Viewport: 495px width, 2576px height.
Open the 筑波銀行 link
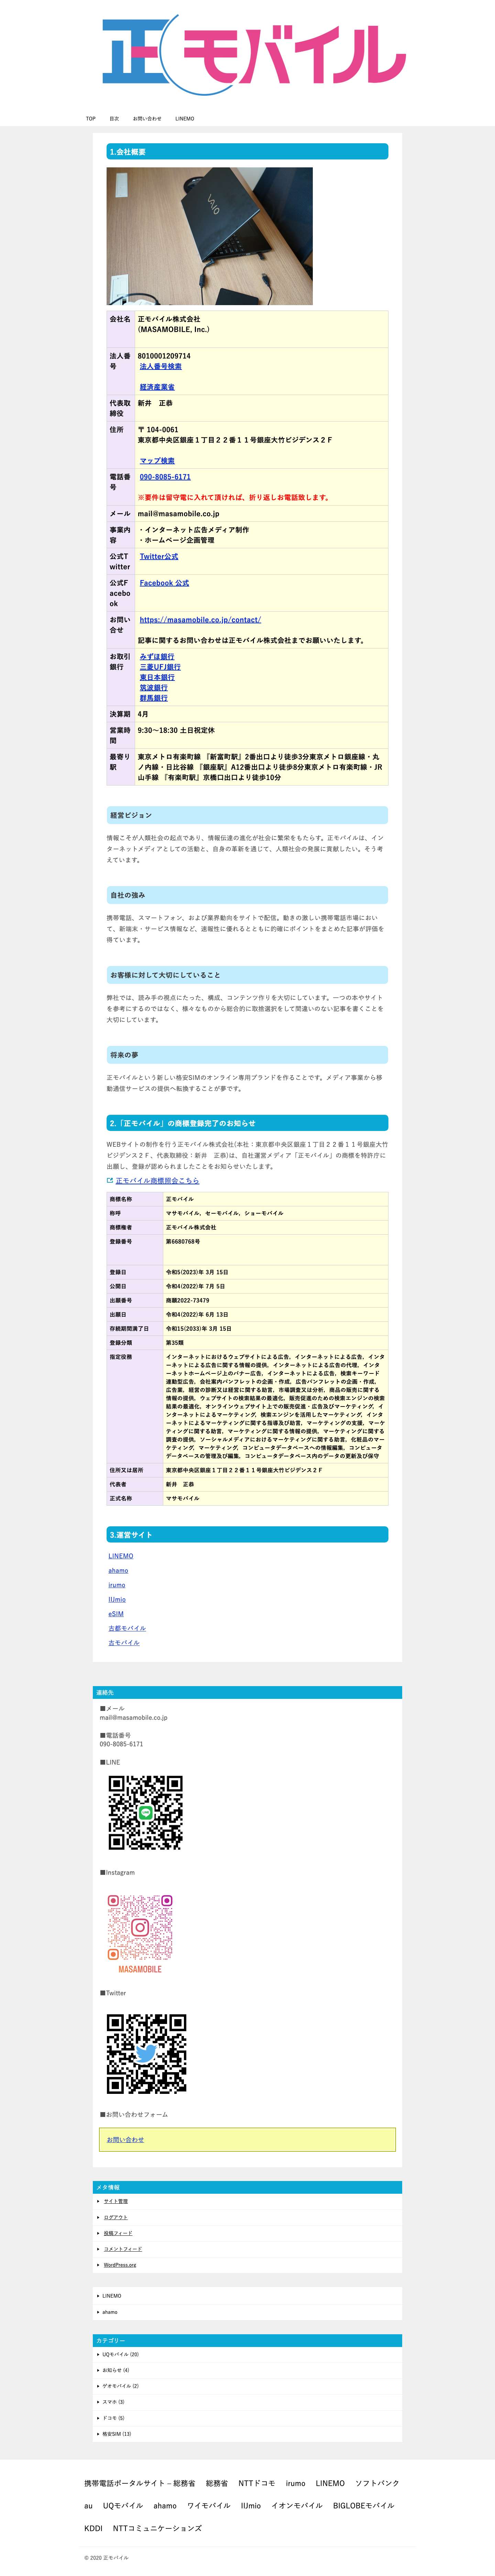click(x=154, y=688)
